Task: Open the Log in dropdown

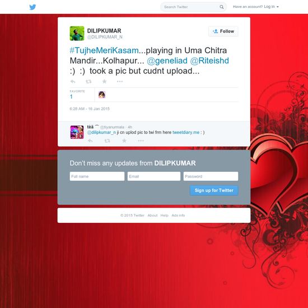Action: pyautogui.click(x=271, y=7)
